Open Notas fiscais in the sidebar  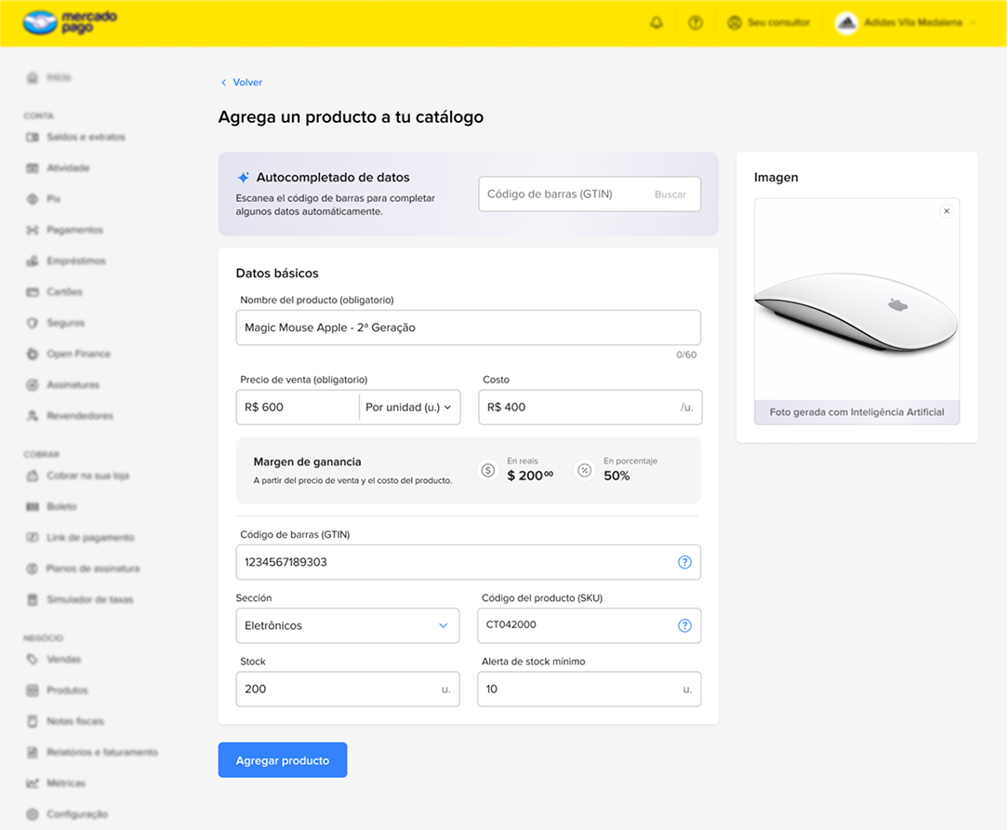coord(65,721)
